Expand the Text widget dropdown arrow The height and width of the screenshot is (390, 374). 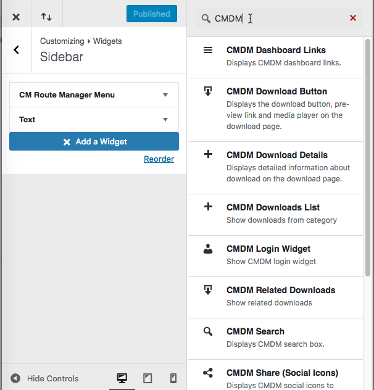pos(165,120)
